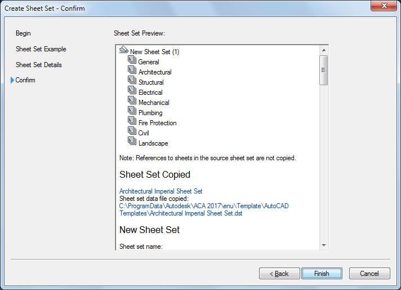Viewport: 401px width, 290px height.
Task: Open the Architectural Imperial Sheet Set link
Action: coord(161,191)
